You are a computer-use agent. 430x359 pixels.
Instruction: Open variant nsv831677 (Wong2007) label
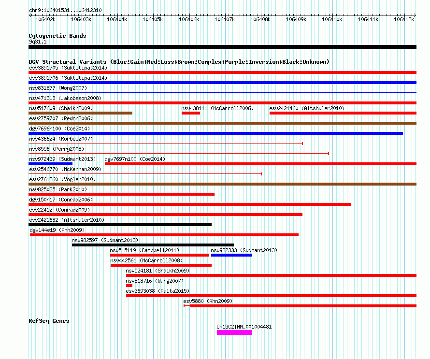(x=58, y=88)
